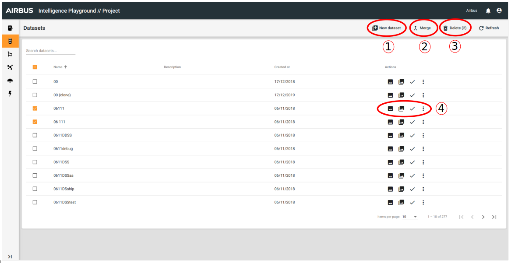The width and height of the screenshot is (511, 263).
Task: Sort by the Name column header
Action: (x=60, y=67)
